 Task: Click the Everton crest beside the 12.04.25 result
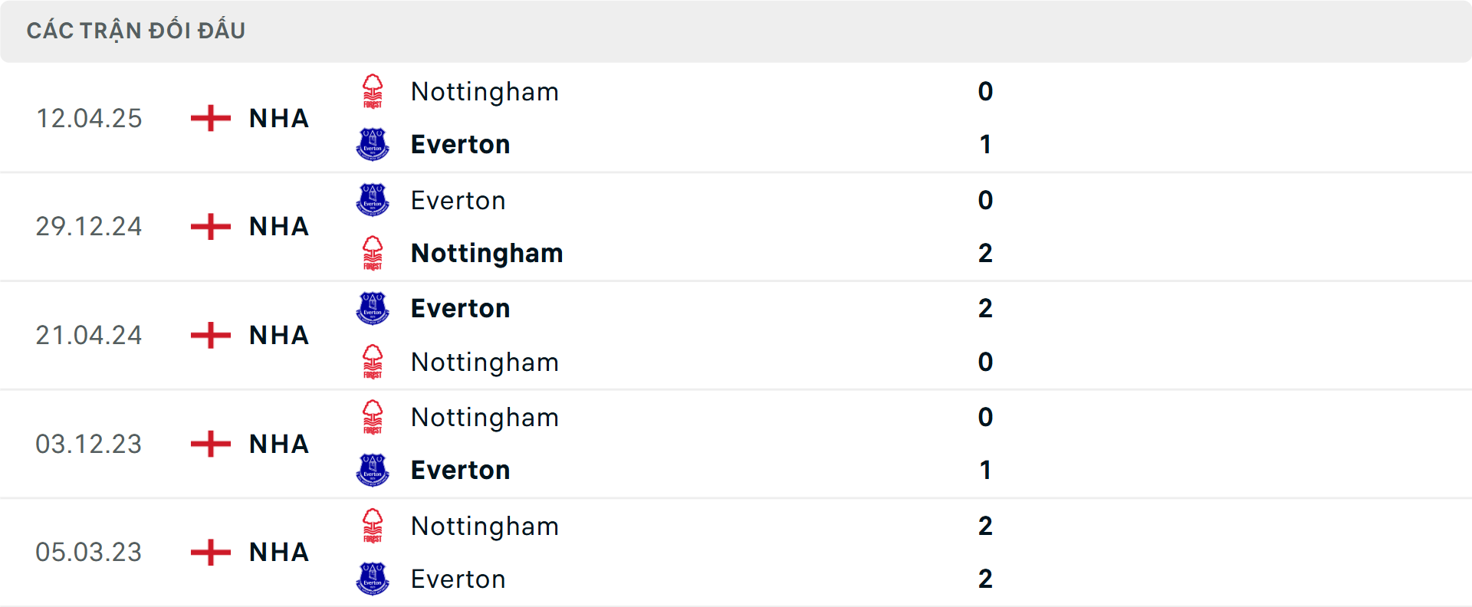(x=373, y=143)
